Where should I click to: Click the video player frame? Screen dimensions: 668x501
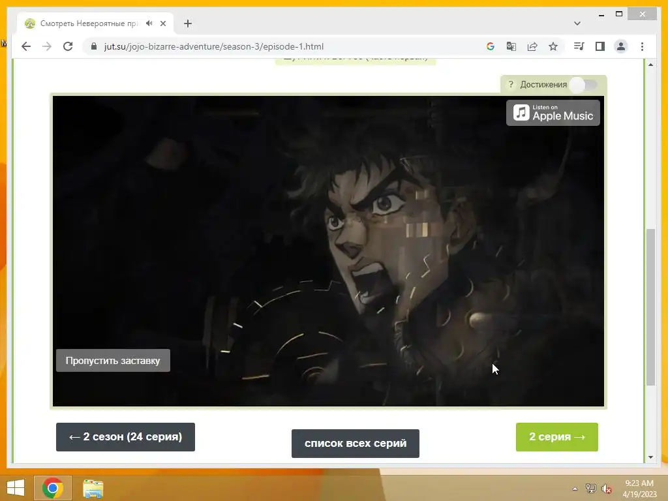(x=328, y=251)
